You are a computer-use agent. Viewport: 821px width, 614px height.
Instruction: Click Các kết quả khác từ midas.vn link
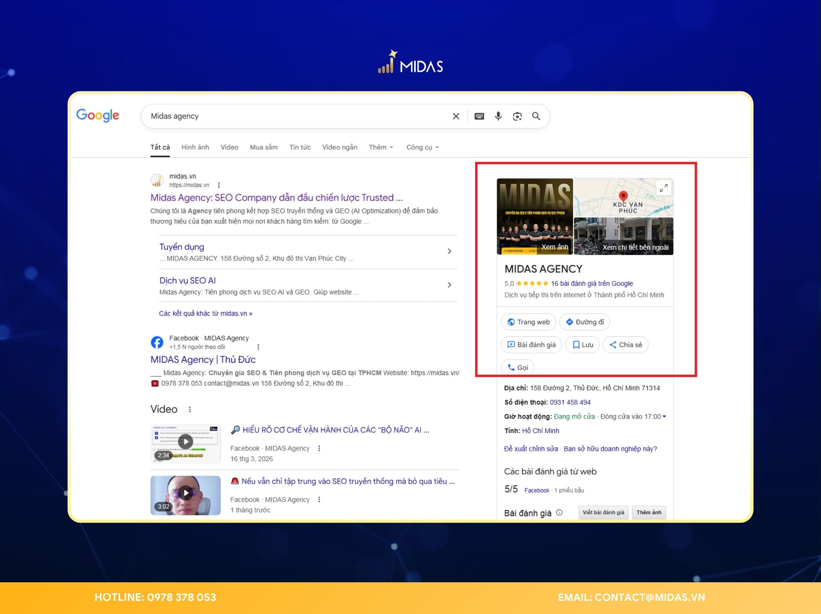(206, 313)
